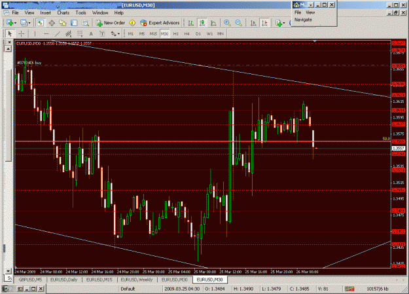409x294 pixels.
Task: Switch to EURUSD,Daily chart tab
Action: 63,280
